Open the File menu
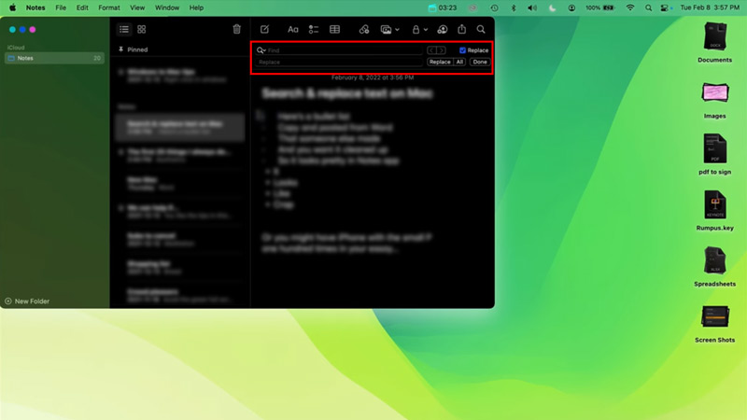Image resolution: width=747 pixels, height=420 pixels. [x=61, y=7]
